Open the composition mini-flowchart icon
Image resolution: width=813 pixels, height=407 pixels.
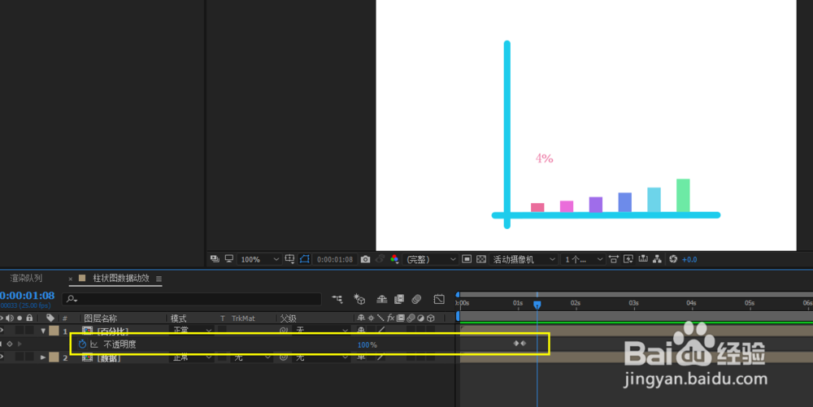pyautogui.click(x=337, y=299)
